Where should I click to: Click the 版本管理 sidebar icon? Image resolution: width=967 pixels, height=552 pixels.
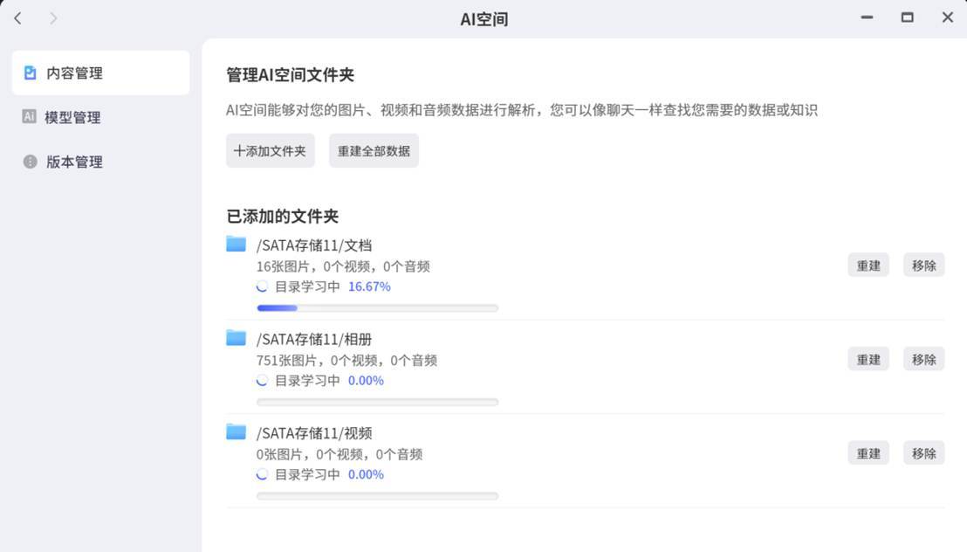[x=31, y=162]
